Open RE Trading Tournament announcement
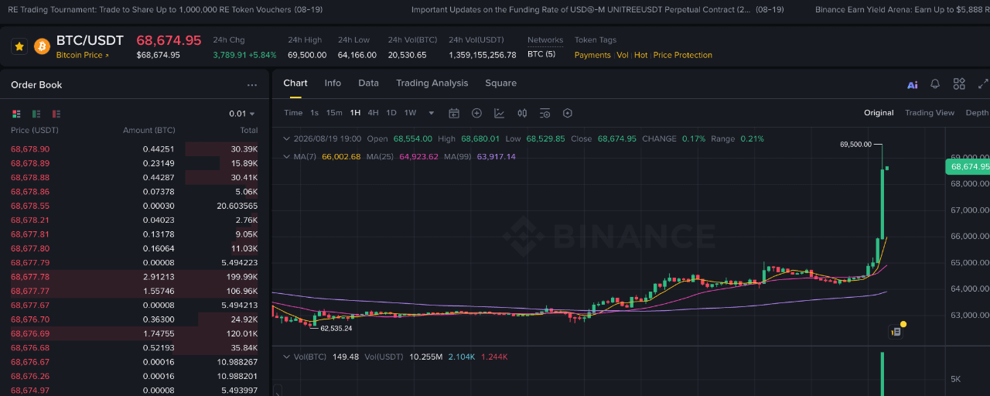Image resolution: width=990 pixels, height=396 pixels. click(165, 10)
